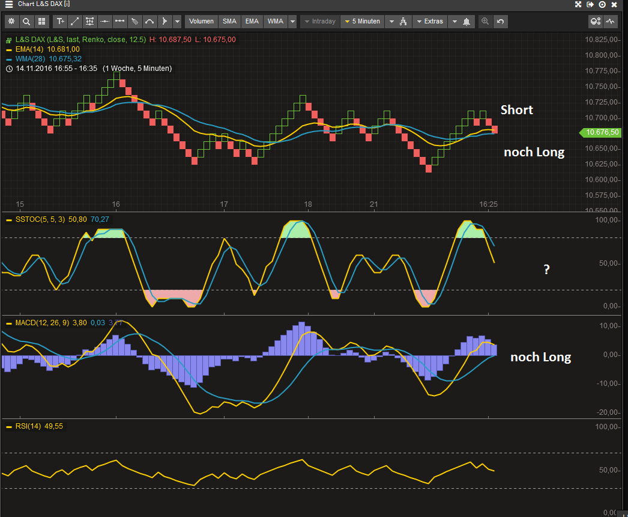Select the arc curve drawing tool
Screen dimensions: 628x517
[149, 22]
